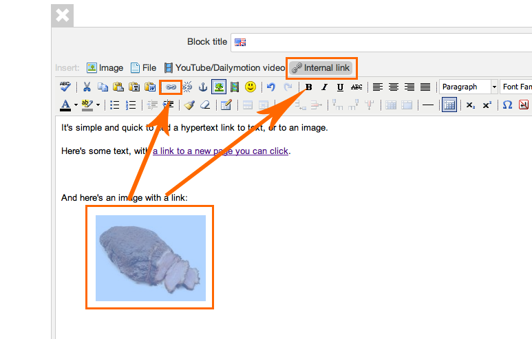
Task: Open text color dropdown arrow
Action: coord(76,105)
